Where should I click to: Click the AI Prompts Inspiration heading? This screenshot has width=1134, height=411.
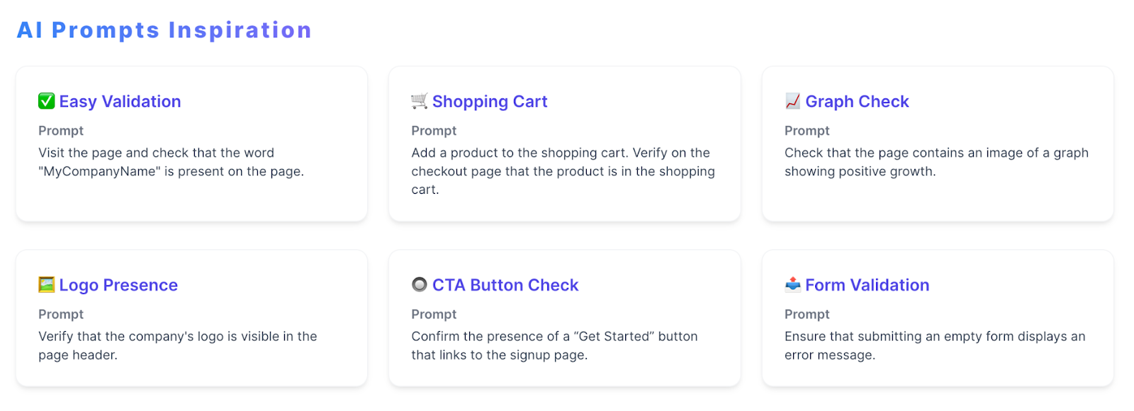165,30
